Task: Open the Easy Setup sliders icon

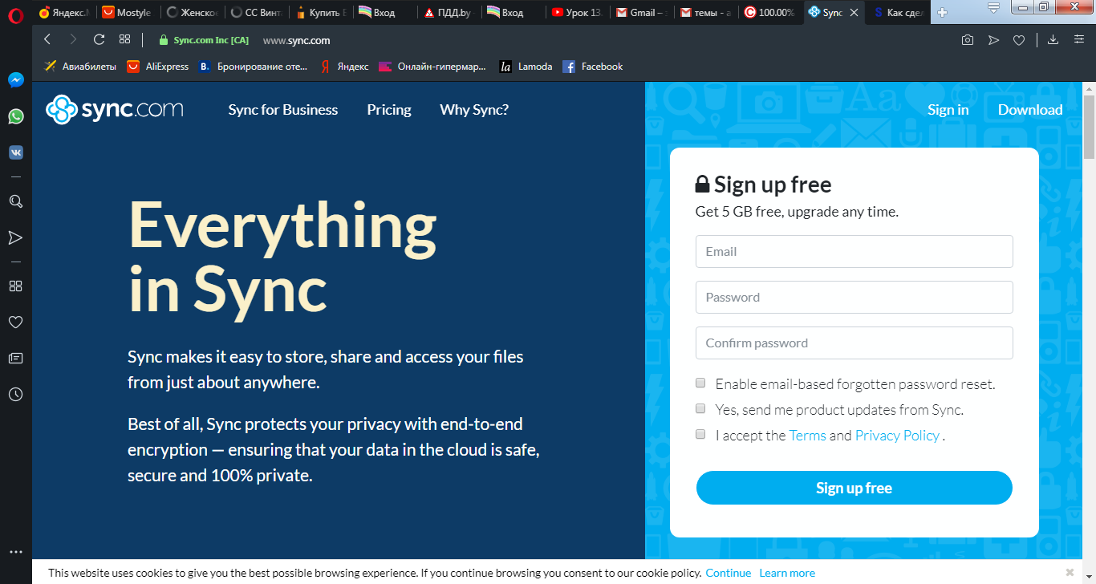Action: (x=1079, y=40)
